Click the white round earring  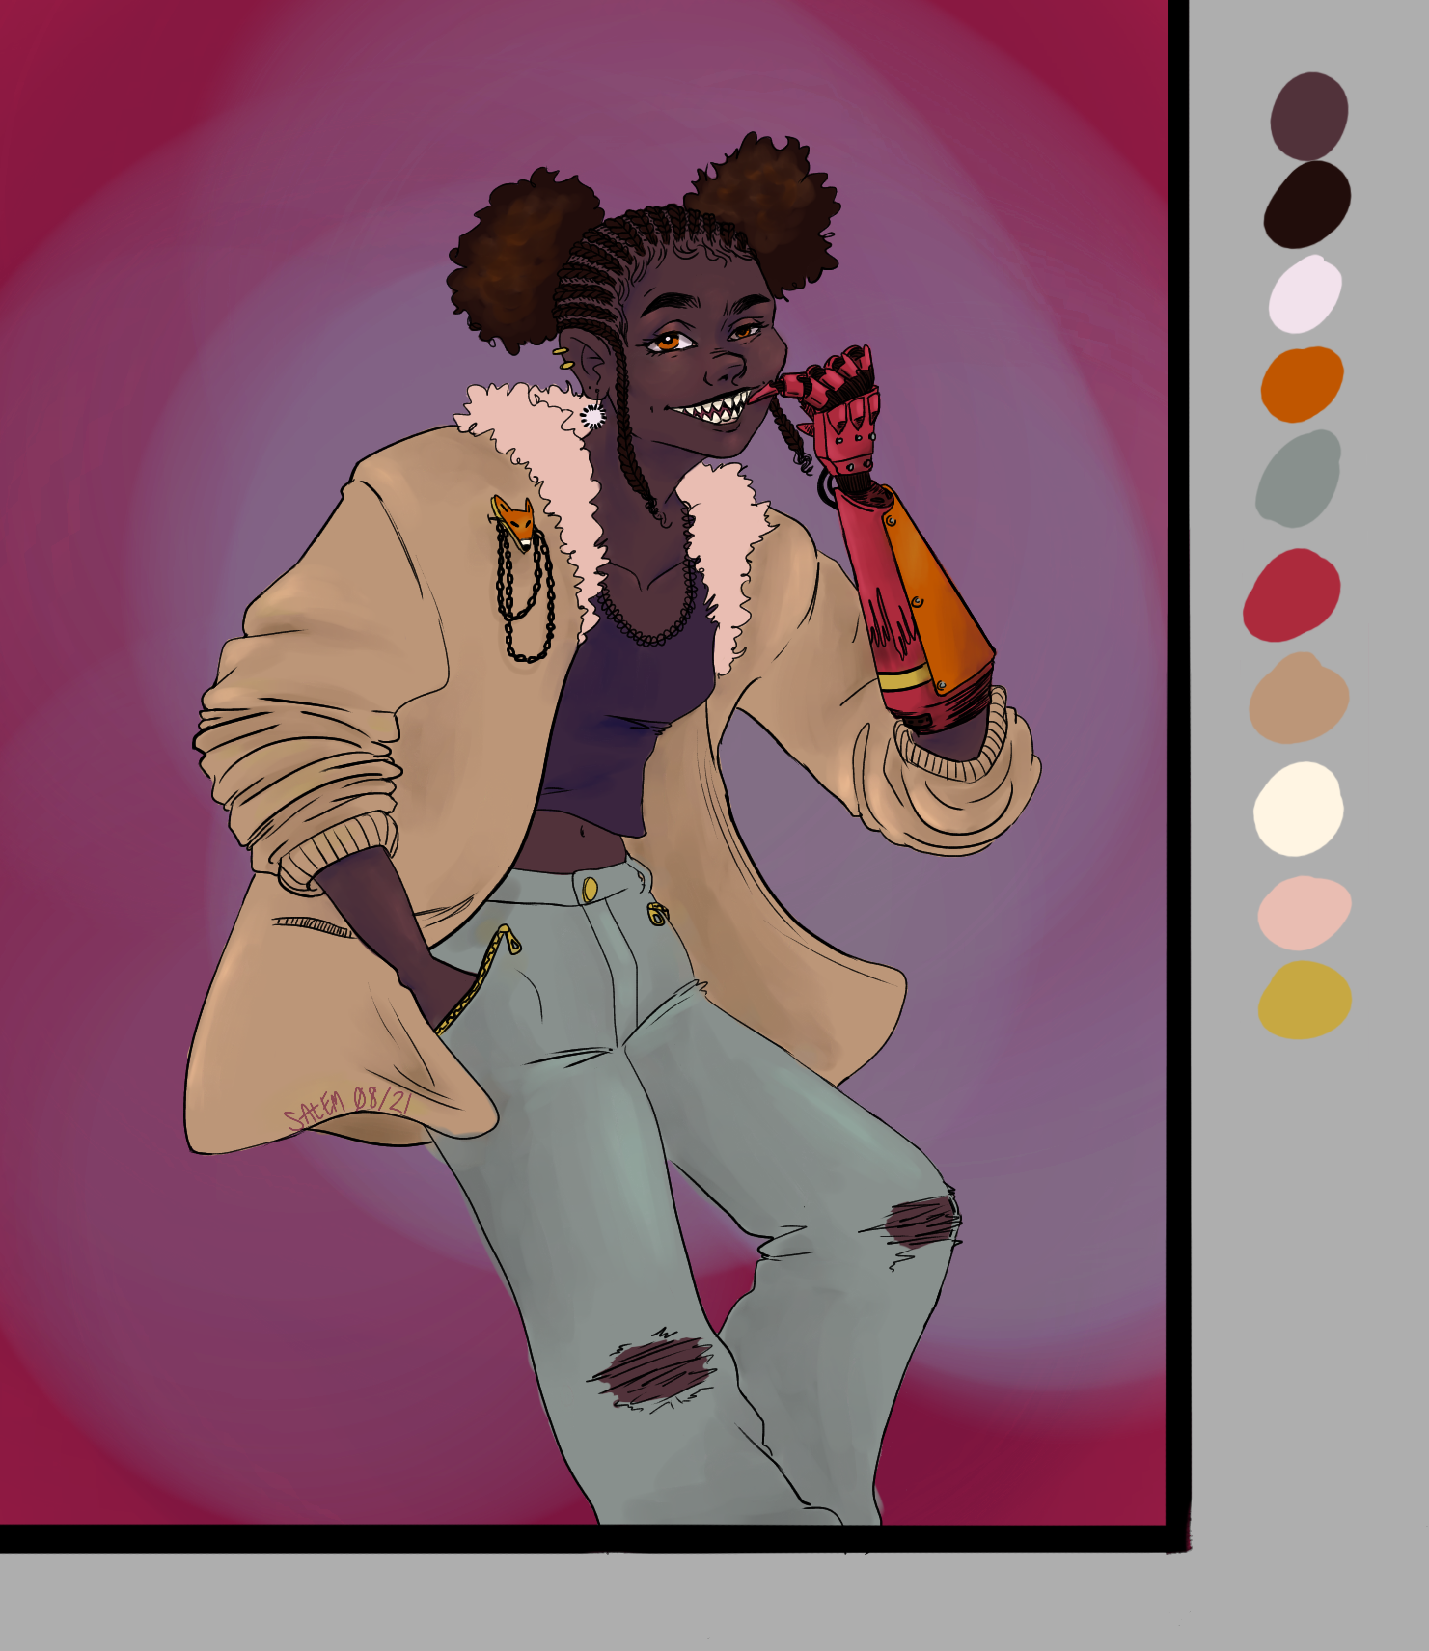pos(592,416)
